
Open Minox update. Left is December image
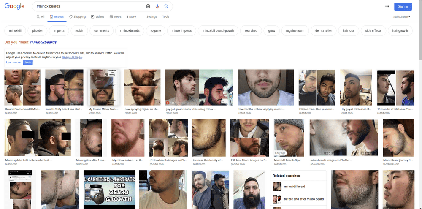[x=38, y=138]
